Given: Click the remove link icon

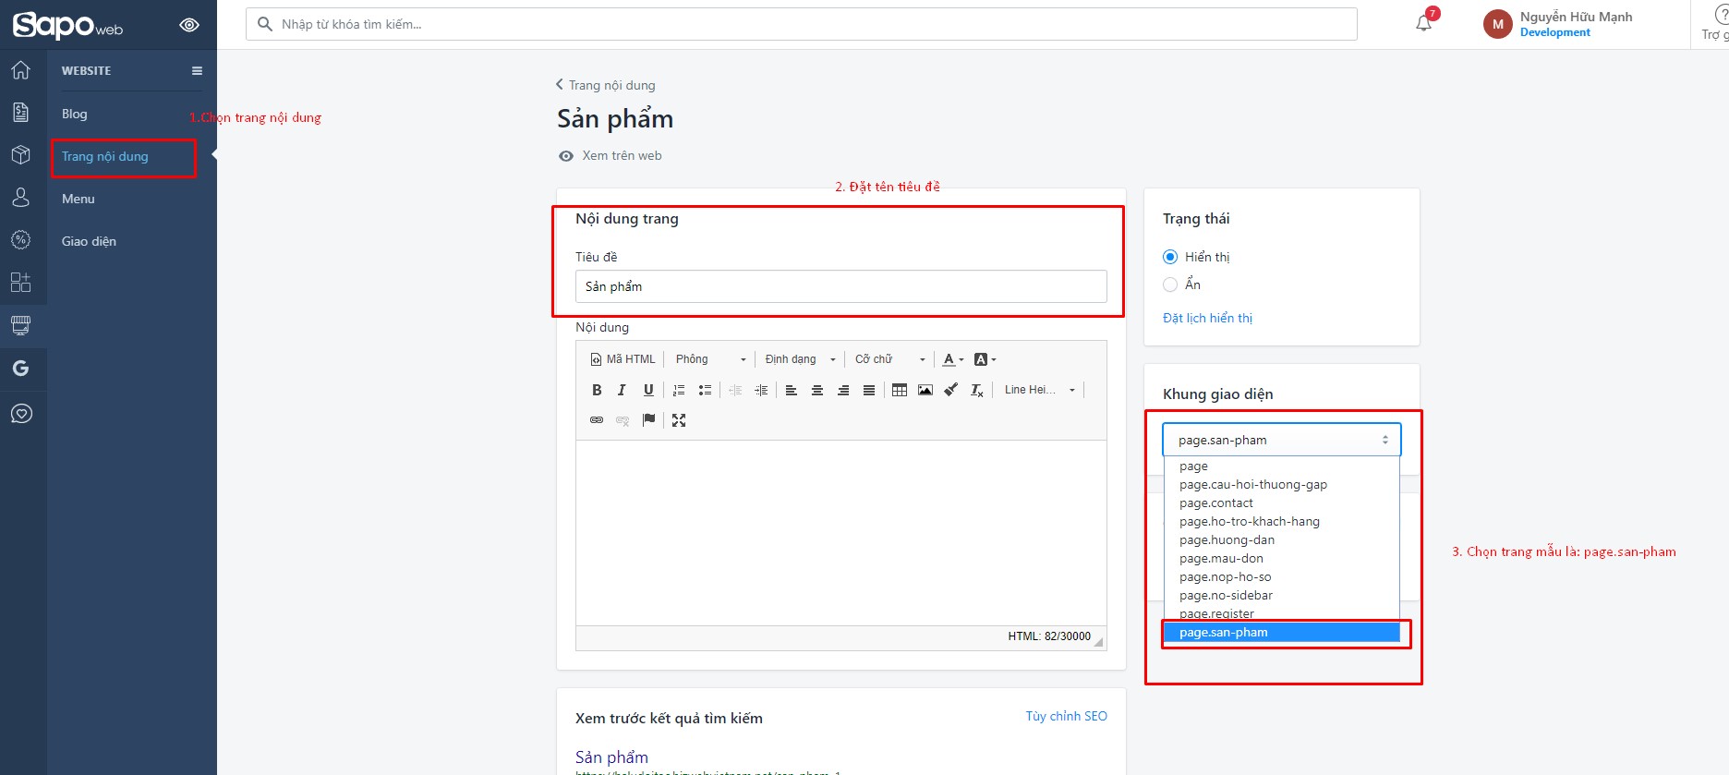Looking at the screenshot, I should (x=623, y=420).
